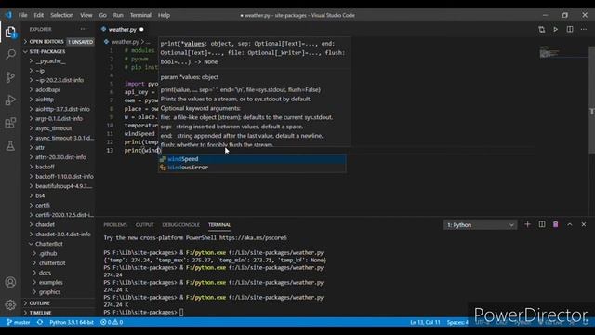The height and width of the screenshot is (335, 595).
Task: Open the Help menu
Action: pos(164,15)
